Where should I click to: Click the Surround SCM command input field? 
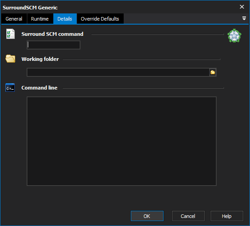(x=53, y=45)
